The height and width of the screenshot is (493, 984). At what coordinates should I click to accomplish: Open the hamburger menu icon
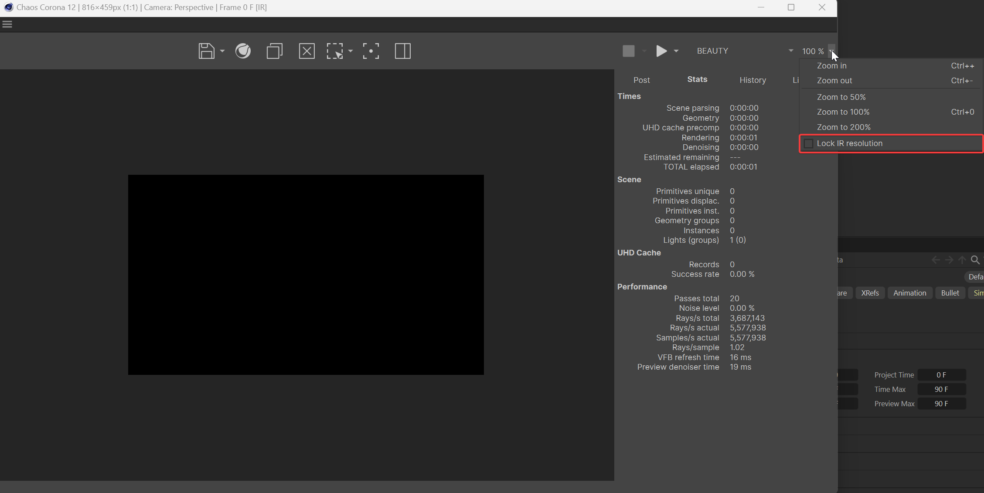pyautogui.click(x=7, y=24)
